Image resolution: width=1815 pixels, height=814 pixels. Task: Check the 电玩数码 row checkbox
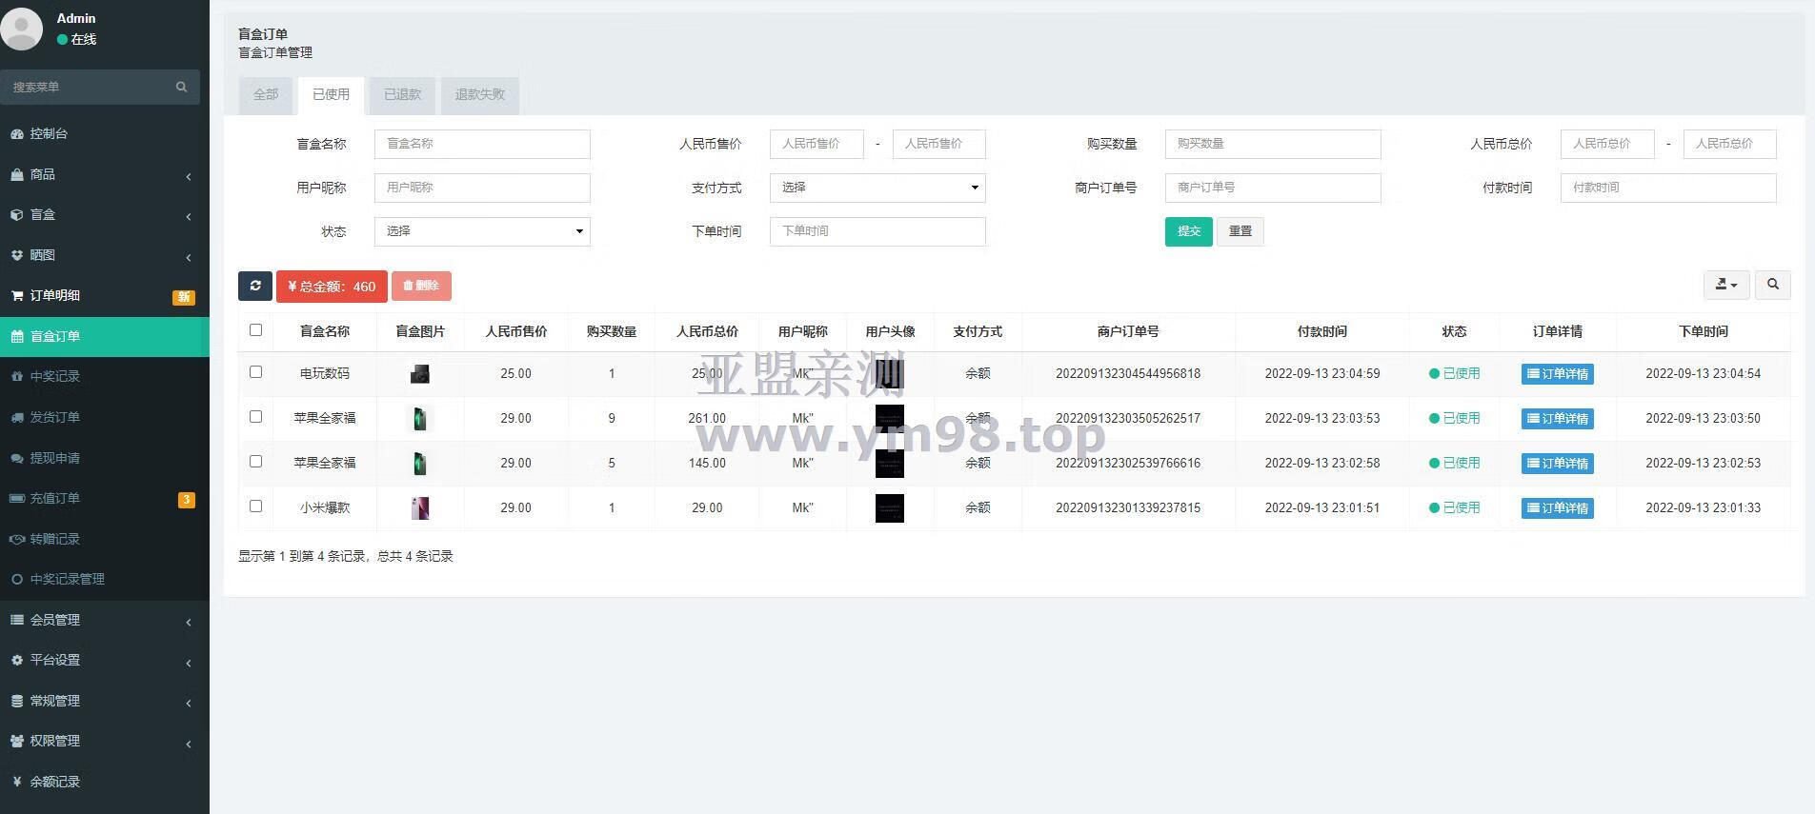(x=255, y=372)
